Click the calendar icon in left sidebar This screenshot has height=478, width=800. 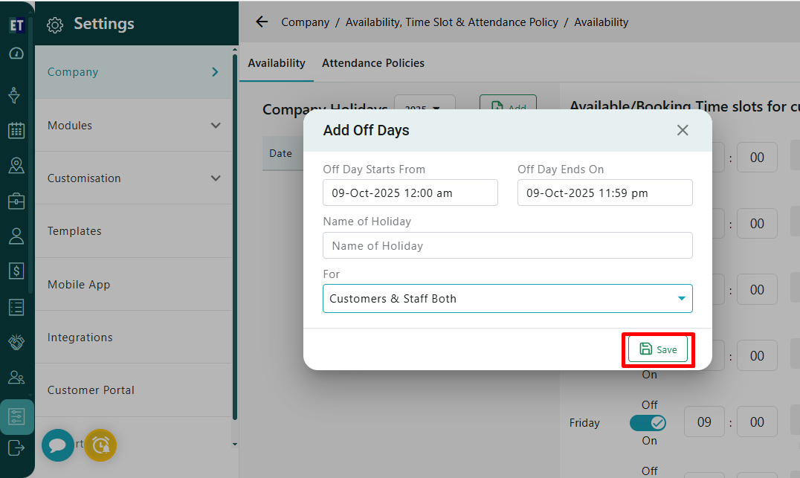pyautogui.click(x=16, y=131)
